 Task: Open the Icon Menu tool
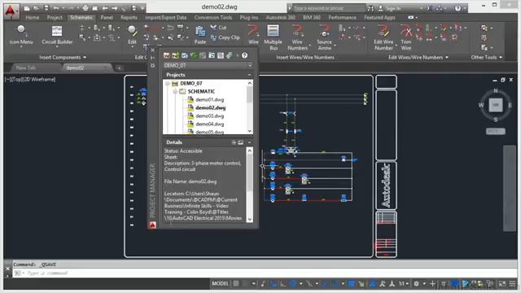[x=21, y=35]
